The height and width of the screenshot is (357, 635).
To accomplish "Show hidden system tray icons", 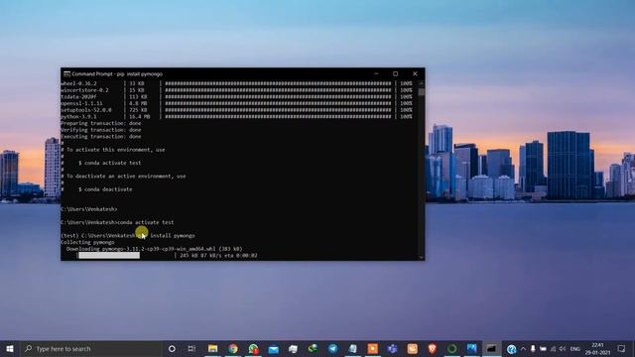I will [x=523, y=349].
